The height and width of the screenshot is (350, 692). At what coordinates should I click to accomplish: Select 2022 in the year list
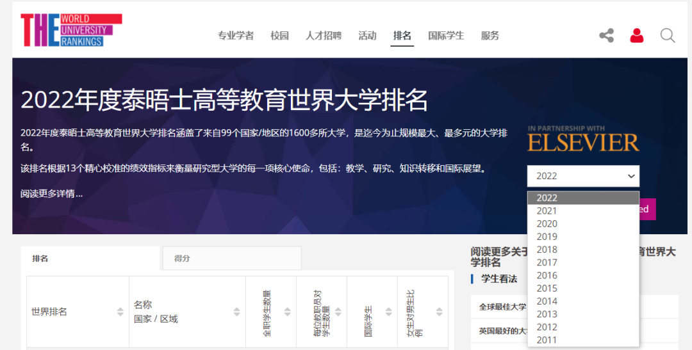click(x=583, y=198)
